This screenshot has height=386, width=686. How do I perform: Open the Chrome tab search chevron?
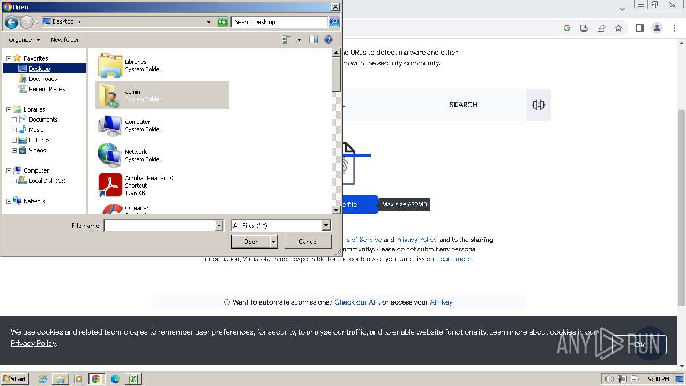point(622,9)
